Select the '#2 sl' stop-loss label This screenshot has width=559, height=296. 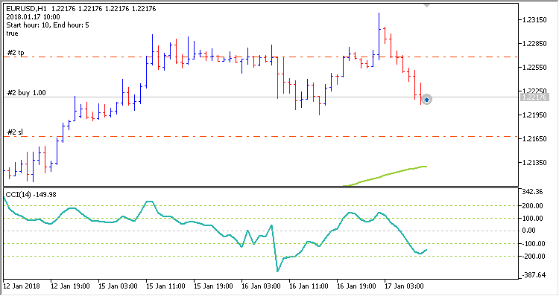(16, 132)
